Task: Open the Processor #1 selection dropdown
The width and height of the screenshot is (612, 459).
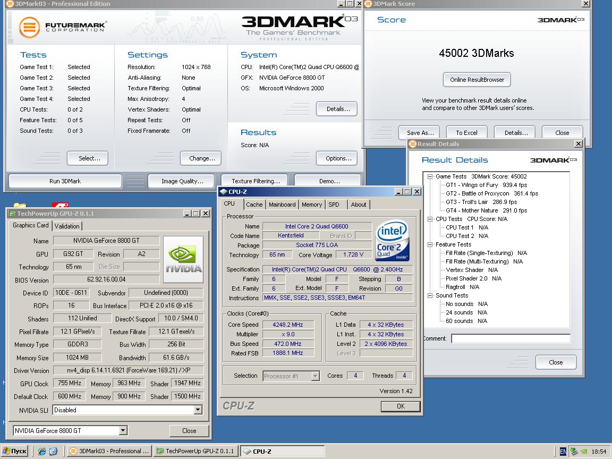Action: click(316, 376)
